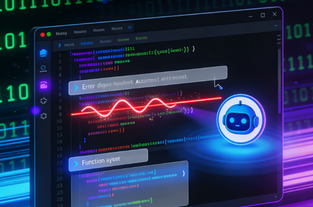This screenshot has height=207, width=313.
Task: Select the rightmost green editor tab
Action: (142, 39)
